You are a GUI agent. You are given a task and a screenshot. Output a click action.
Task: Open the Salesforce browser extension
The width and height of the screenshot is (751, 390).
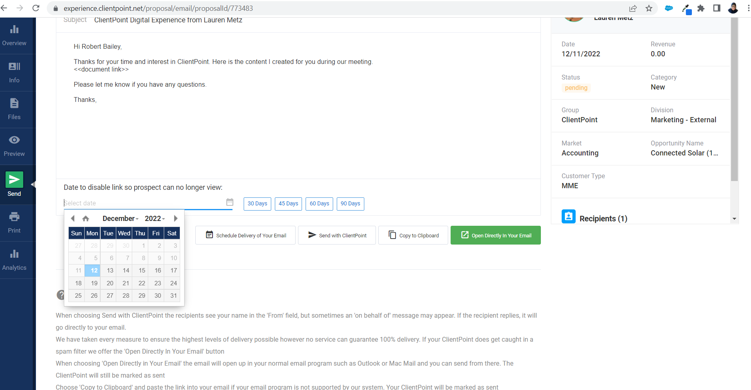669,8
